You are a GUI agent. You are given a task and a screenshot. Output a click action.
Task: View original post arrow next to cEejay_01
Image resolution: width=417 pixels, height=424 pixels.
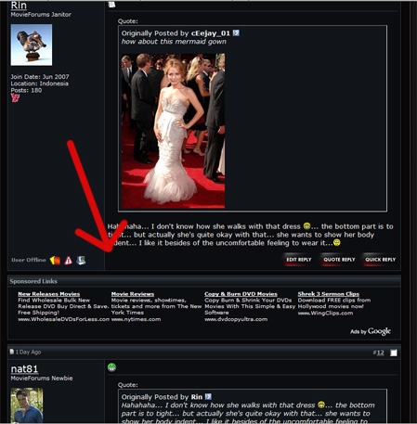[x=236, y=32]
